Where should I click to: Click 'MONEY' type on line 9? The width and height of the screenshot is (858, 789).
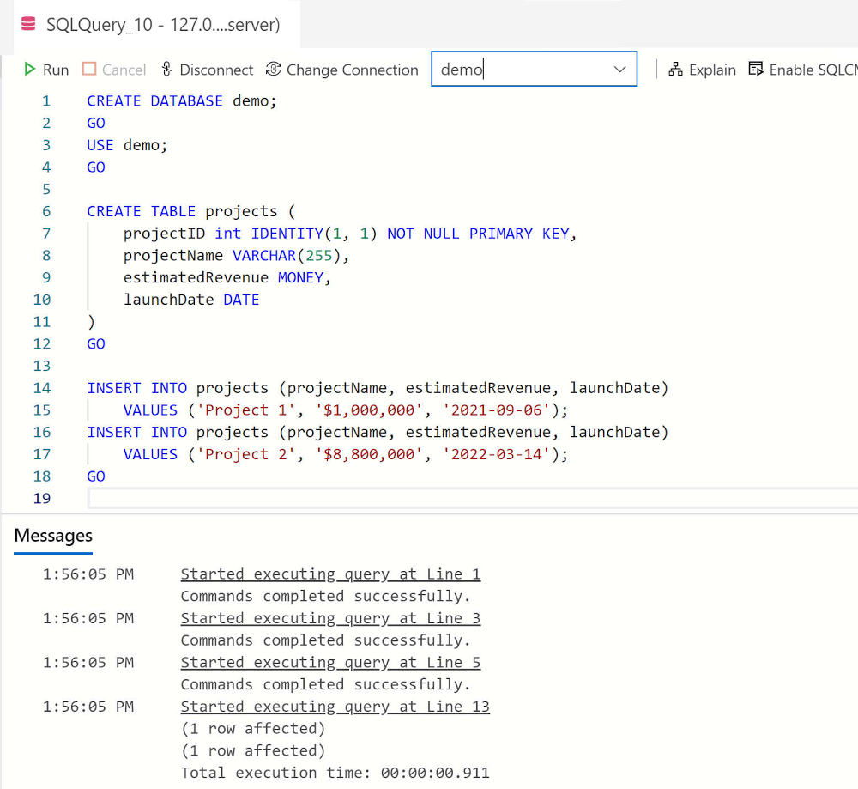point(300,277)
